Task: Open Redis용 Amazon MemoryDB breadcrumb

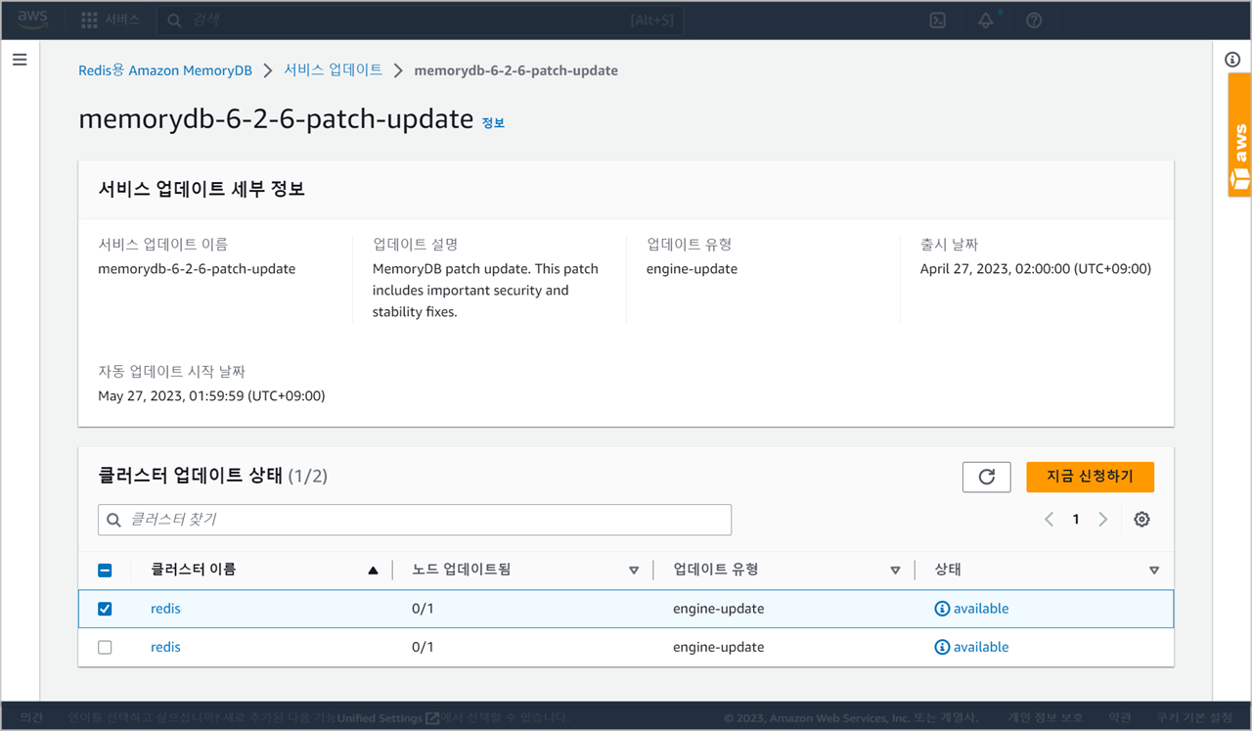Action: [165, 70]
